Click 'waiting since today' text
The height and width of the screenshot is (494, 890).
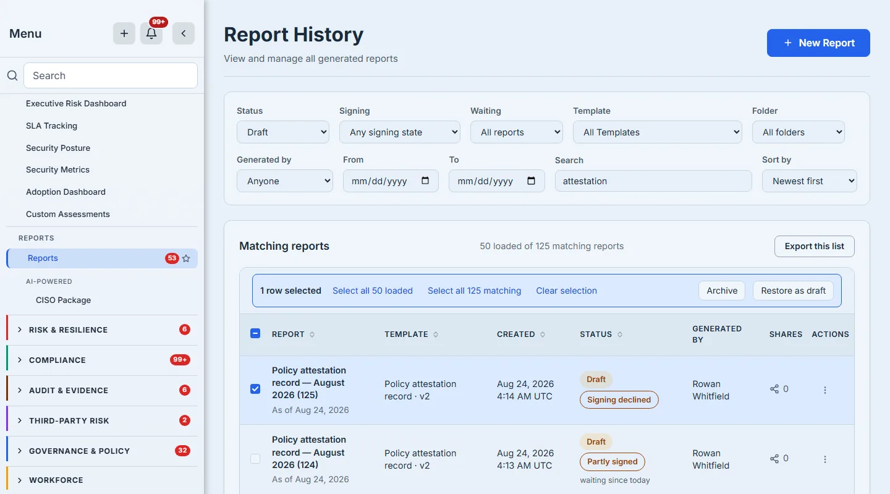pos(615,480)
